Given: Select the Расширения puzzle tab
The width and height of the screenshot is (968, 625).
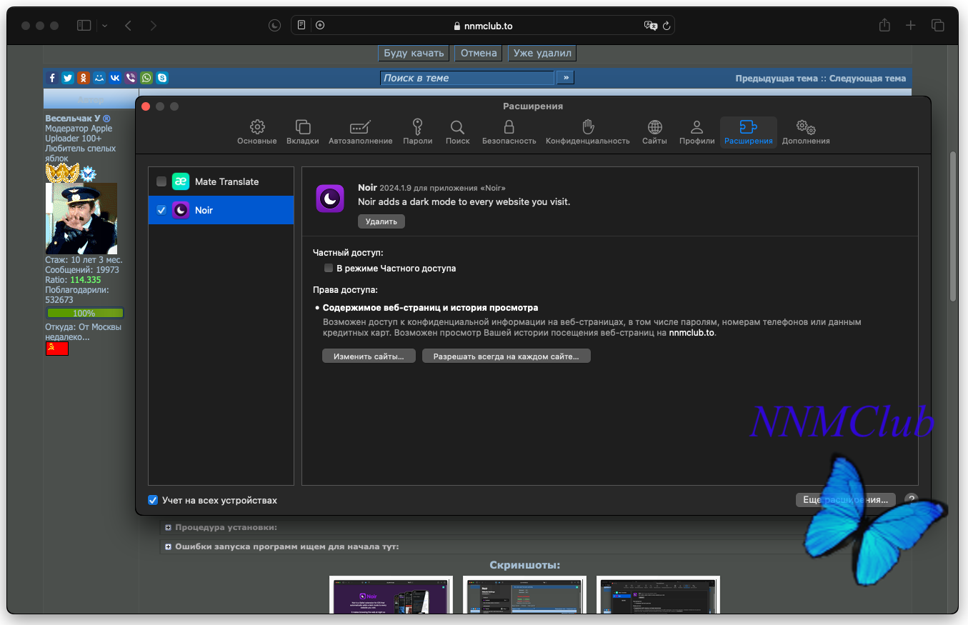Looking at the screenshot, I should coord(749,132).
